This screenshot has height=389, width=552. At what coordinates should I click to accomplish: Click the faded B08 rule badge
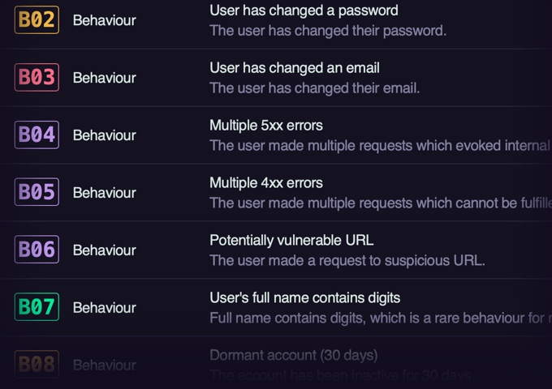37,364
